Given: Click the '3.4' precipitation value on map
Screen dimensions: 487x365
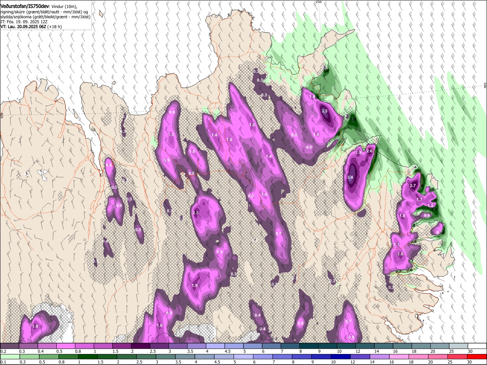Looking at the screenshot, I should coord(350,177).
